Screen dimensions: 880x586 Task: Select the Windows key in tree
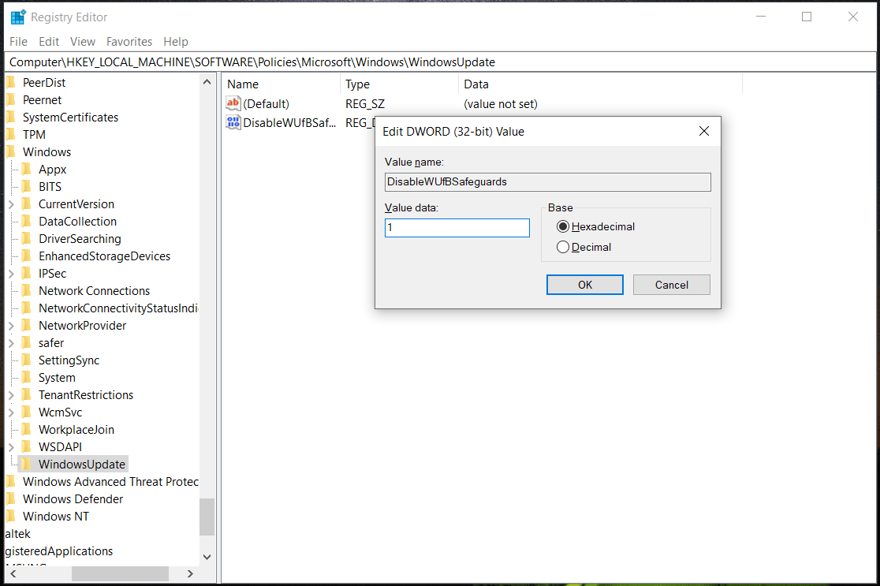pyautogui.click(x=47, y=152)
